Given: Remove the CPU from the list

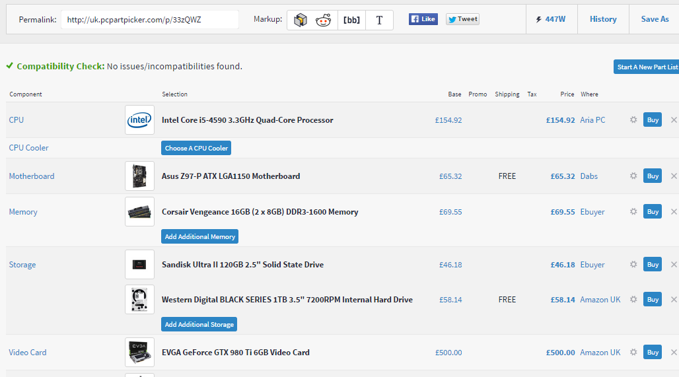Looking at the screenshot, I should (x=674, y=120).
